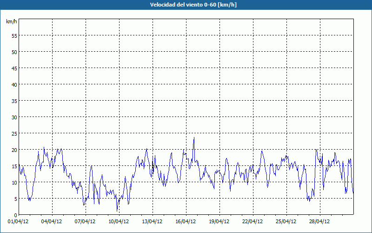
Task: Click the highest wind peak after 16/04/12
Action: coord(194,137)
